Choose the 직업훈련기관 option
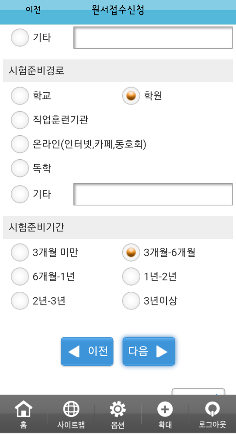The image size is (236, 434). click(x=20, y=120)
